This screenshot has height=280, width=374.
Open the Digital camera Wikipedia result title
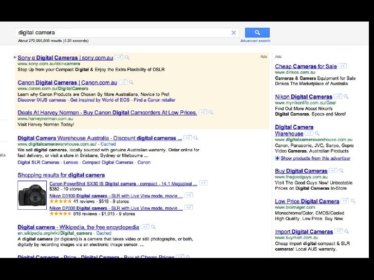[x=78, y=227]
